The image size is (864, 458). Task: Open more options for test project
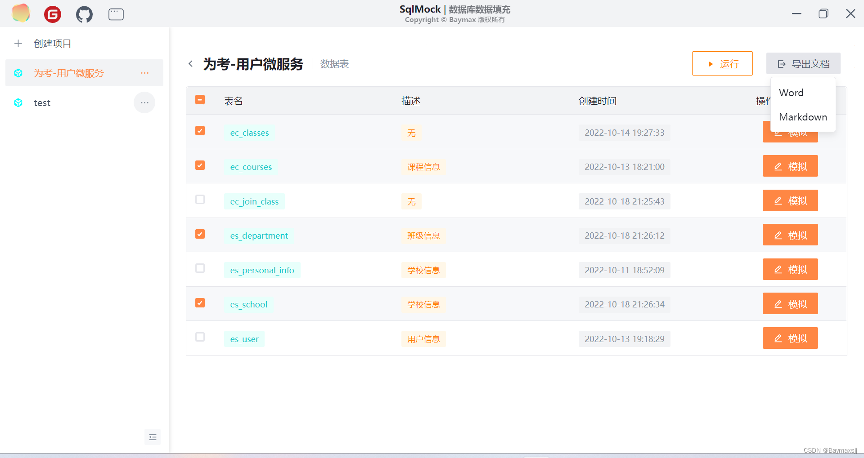click(144, 103)
